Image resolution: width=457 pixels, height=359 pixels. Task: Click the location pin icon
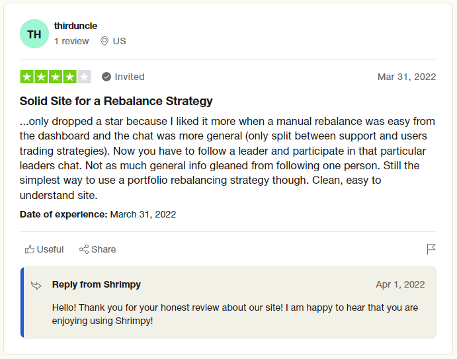point(104,41)
